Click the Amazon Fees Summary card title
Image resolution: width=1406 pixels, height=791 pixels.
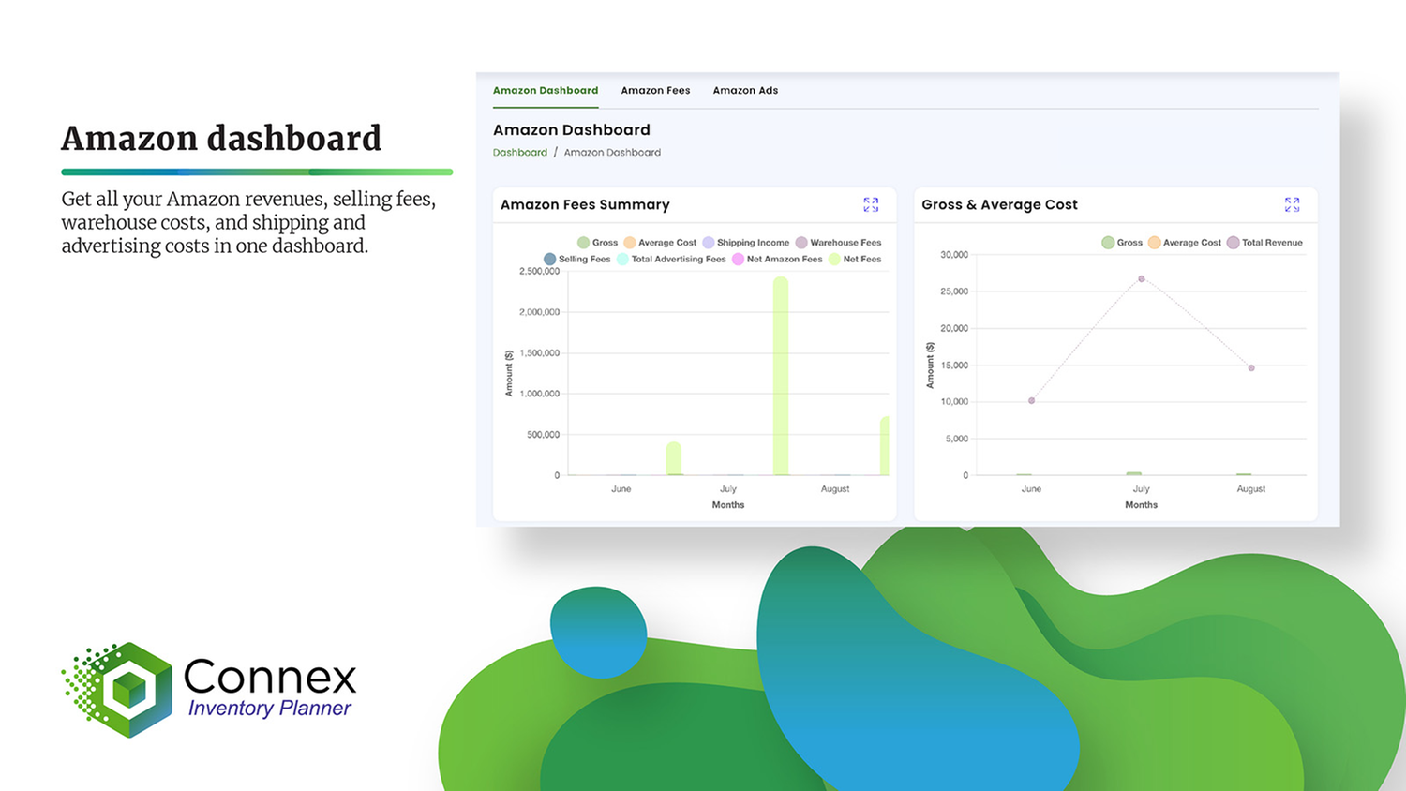585,204
